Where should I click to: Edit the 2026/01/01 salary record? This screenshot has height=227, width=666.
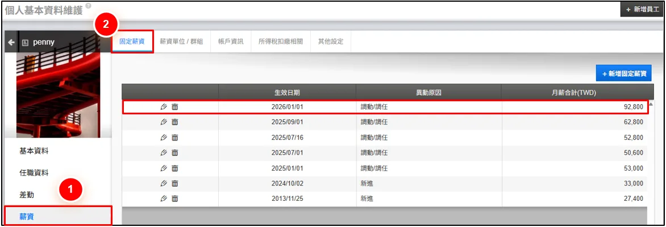pyautogui.click(x=164, y=107)
